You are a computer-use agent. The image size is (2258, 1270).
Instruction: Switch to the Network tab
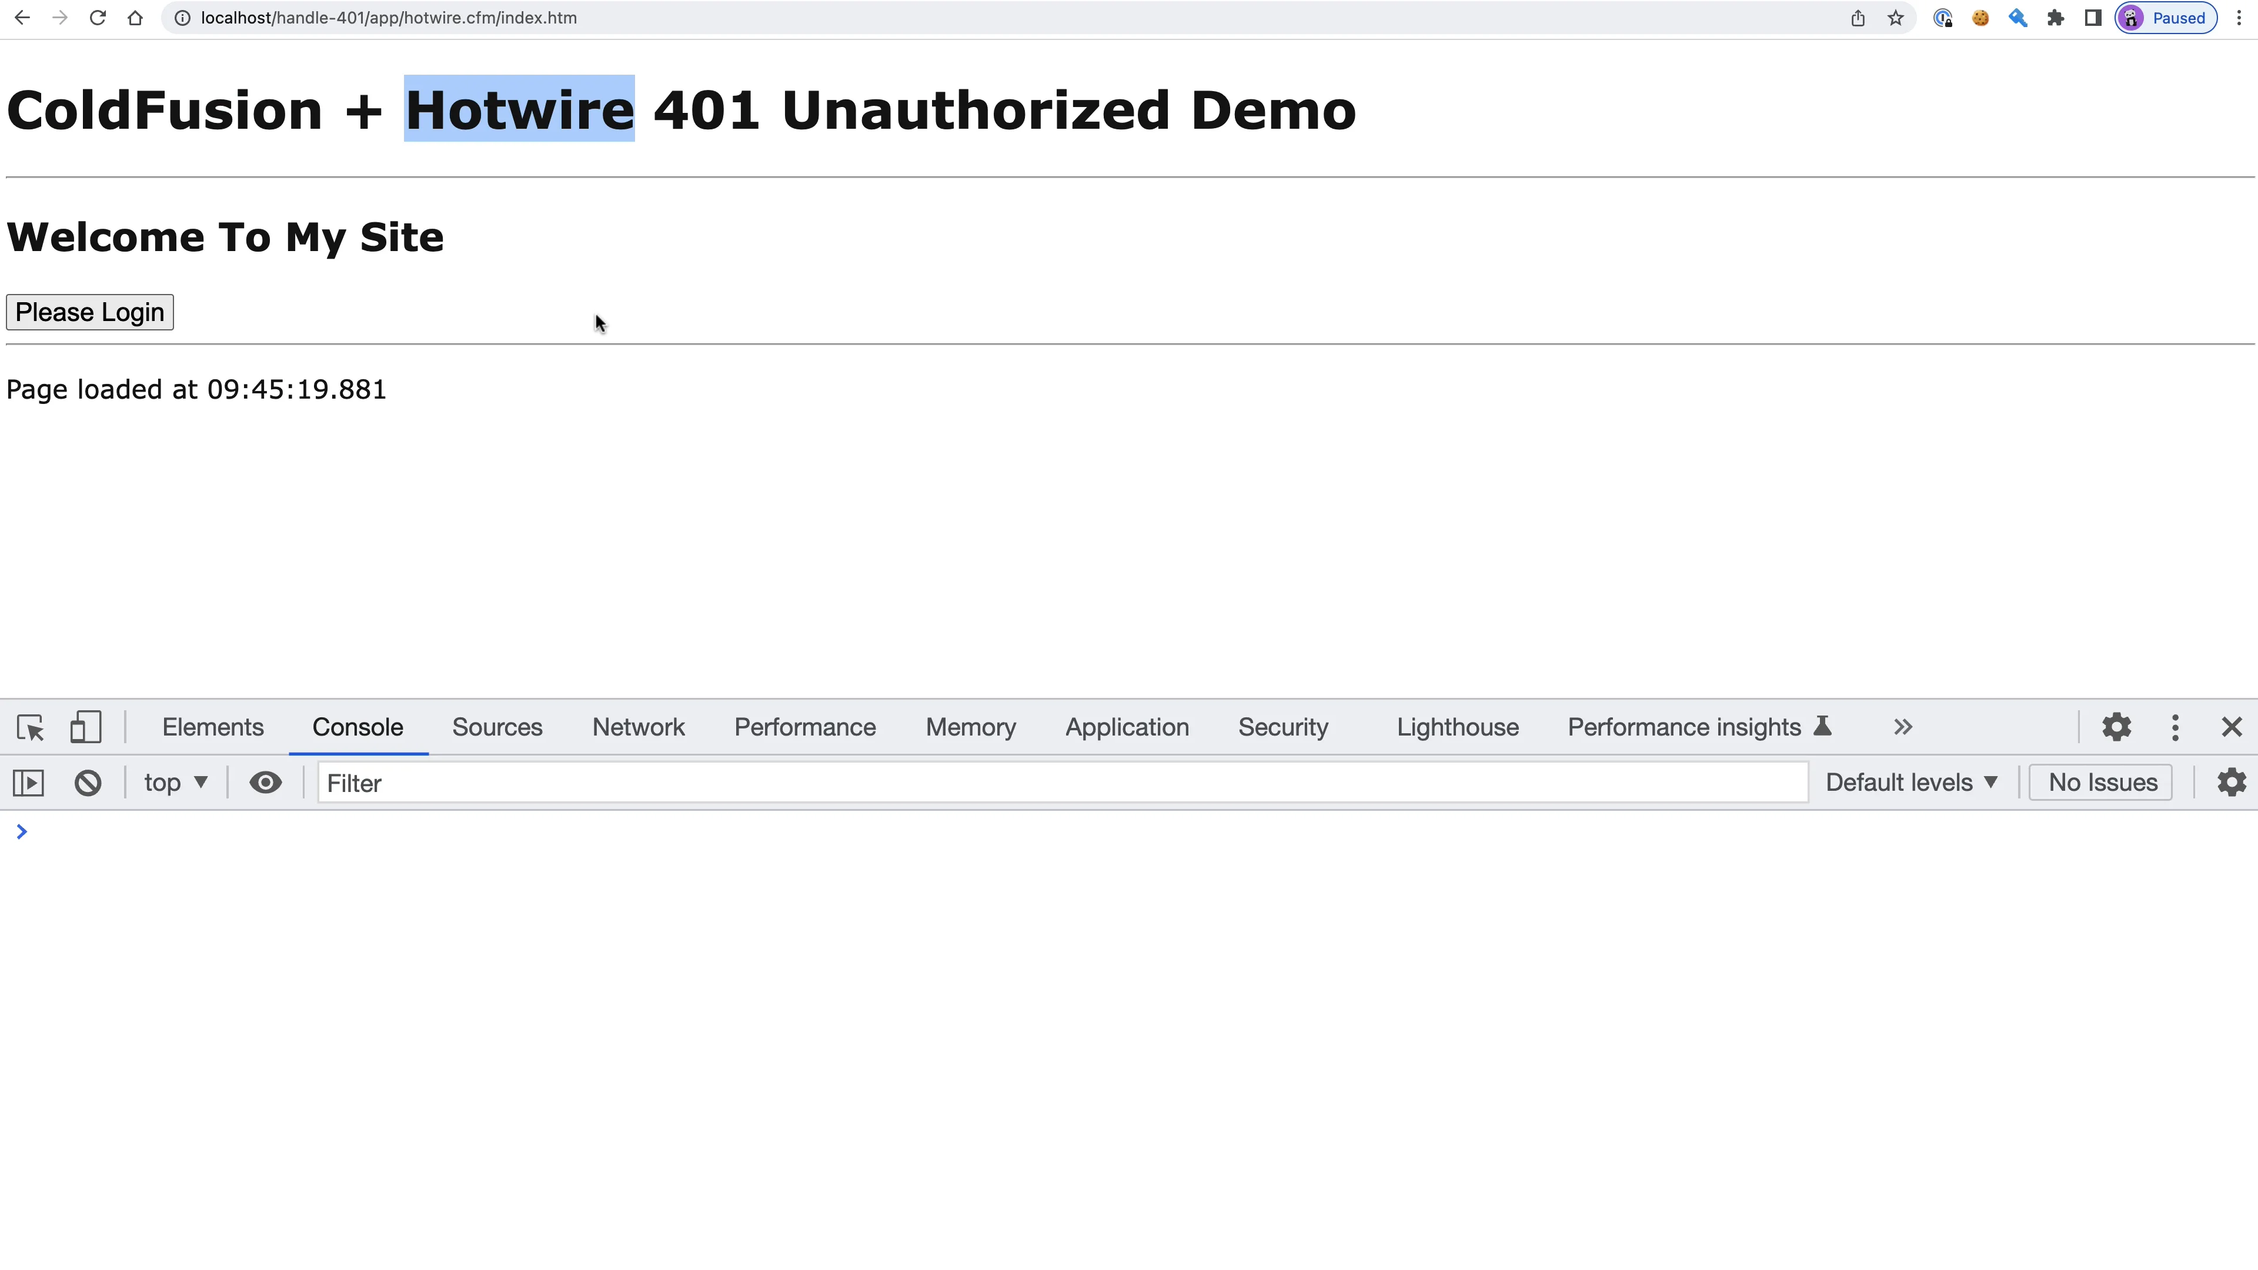(x=638, y=727)
